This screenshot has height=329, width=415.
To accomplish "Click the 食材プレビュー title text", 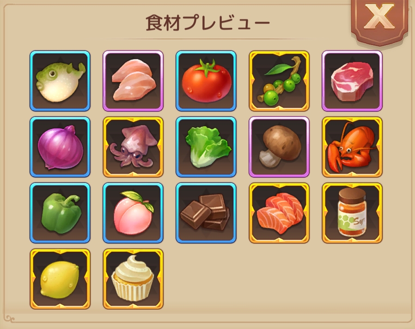I will (208, 23).
